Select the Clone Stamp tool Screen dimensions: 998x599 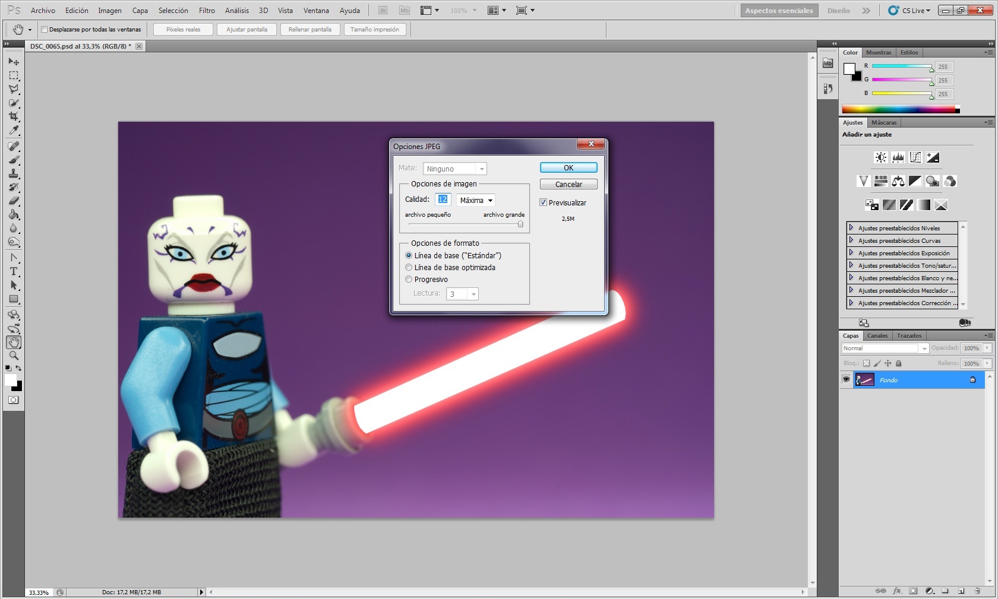14,173
